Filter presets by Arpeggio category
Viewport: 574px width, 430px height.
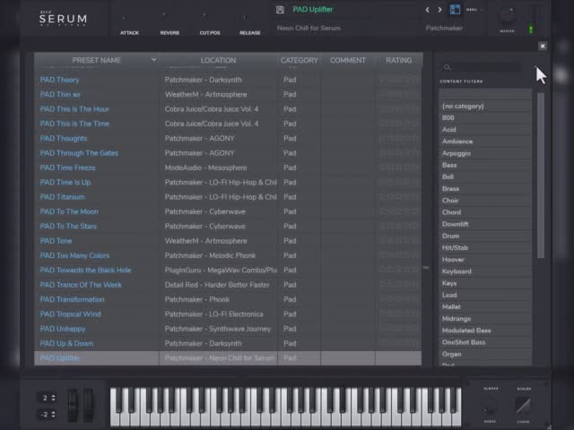pyautogui.click(x=485, y=153)
